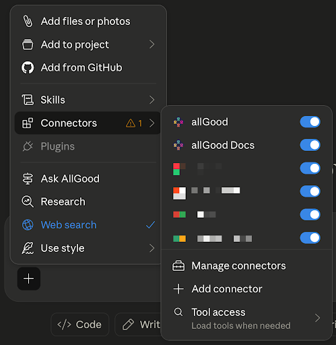
Task: Expand the Add to project submenu arrow
Action: (x=152, y=44)
